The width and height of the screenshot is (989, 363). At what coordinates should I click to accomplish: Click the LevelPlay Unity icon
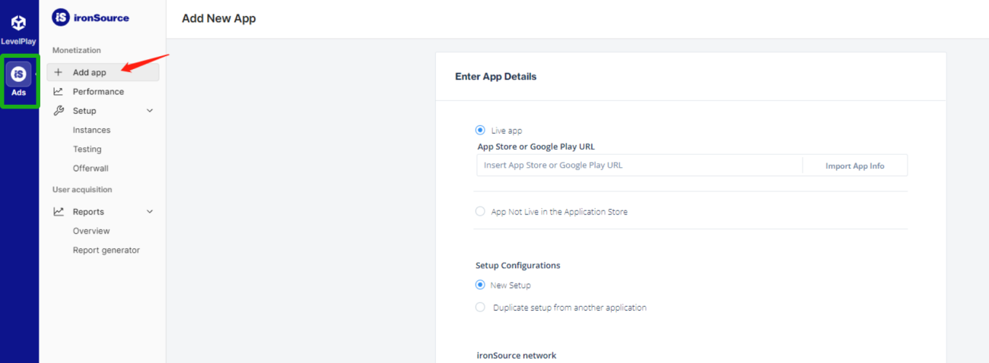[x=19, y=24]
